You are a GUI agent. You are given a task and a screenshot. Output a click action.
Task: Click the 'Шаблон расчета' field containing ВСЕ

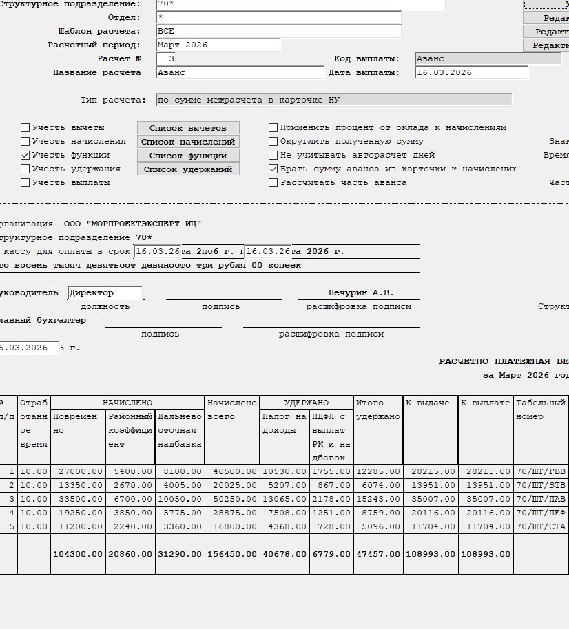click(278, 31)
